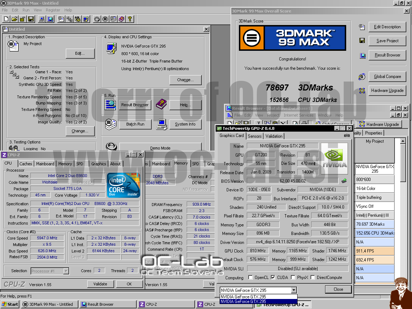This screenshot has height=309, width=412.
Task: Click the floppy icon beside Save Project
Action: coord(362,41)
